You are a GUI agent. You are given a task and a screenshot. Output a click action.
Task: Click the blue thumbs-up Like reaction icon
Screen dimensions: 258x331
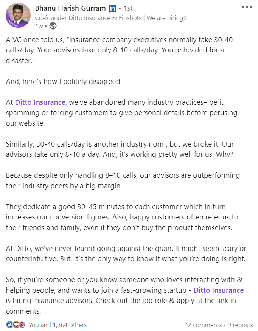coord(9,325)
